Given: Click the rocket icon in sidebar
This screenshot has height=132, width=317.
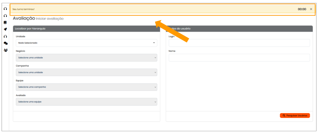Looking at the screenshot, I should click(x=5, y=29).
